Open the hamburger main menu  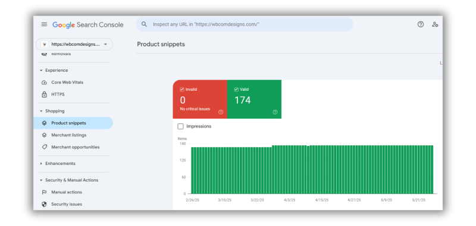[x=44, y=24]
